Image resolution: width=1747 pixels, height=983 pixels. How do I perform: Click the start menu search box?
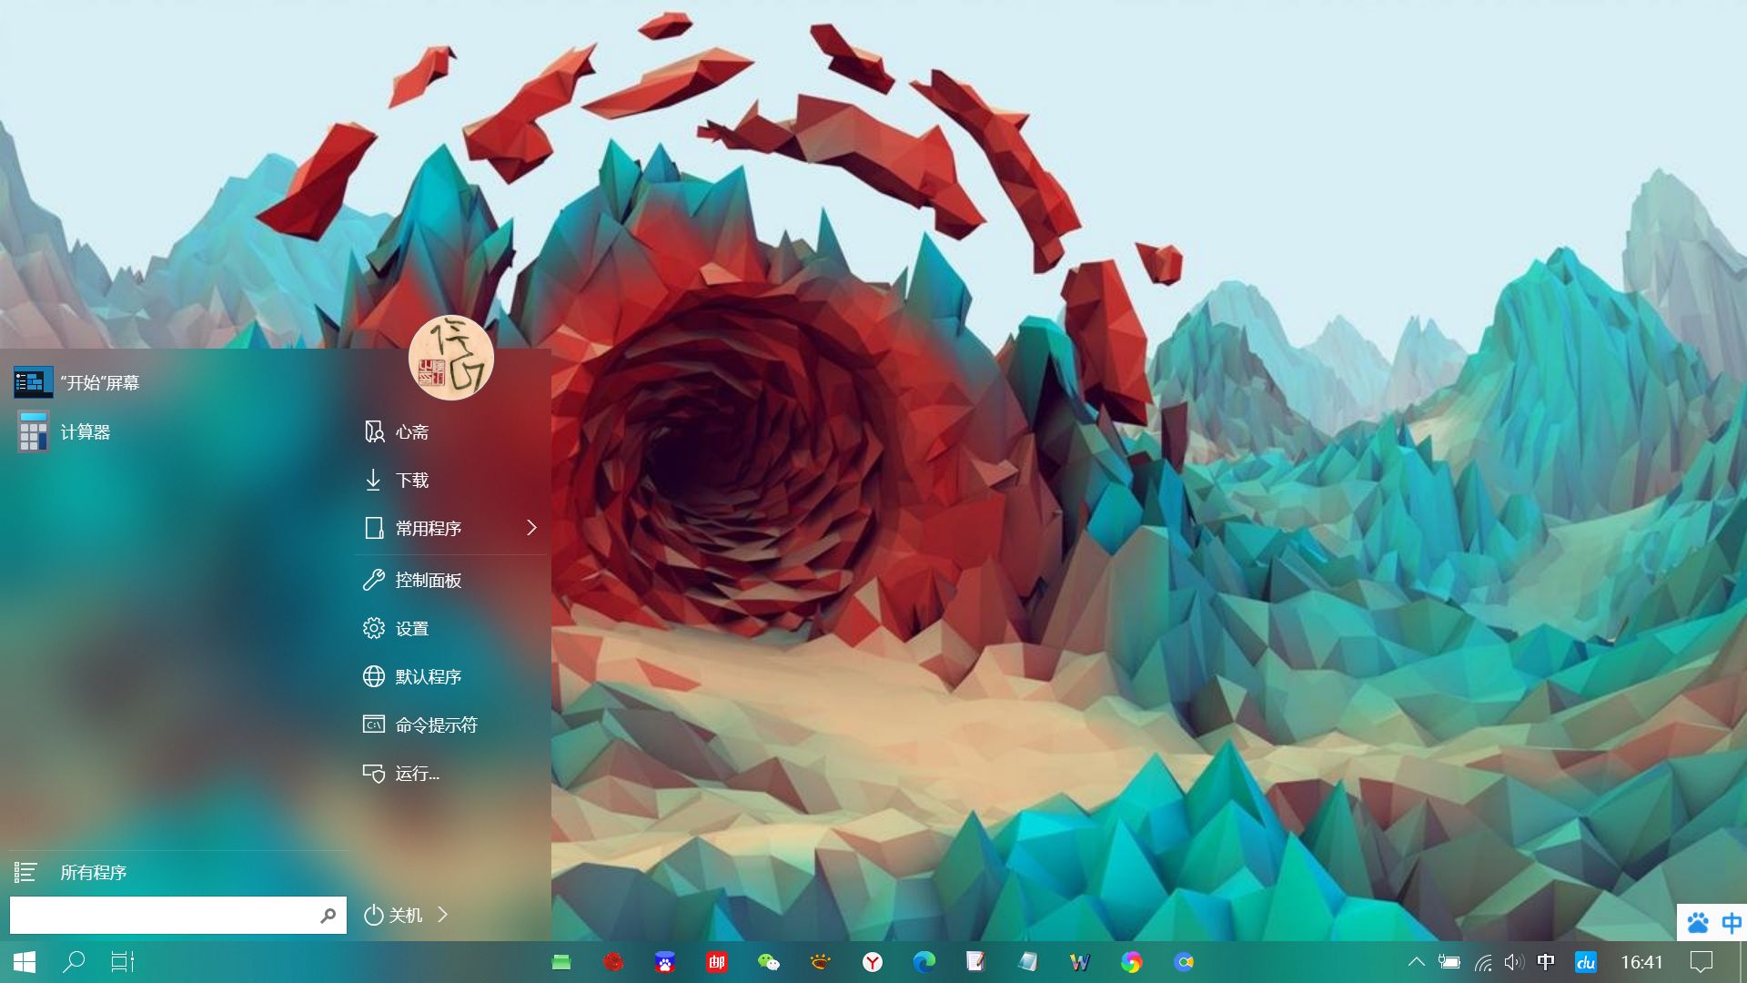164,915
